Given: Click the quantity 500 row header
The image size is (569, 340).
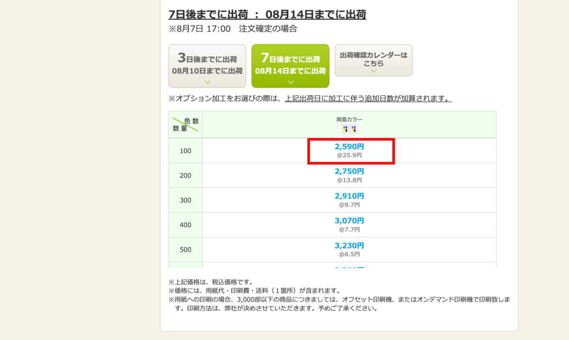Looking at the screenshot, I should 185,249.
